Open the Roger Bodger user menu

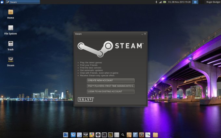tap(214, 2)
